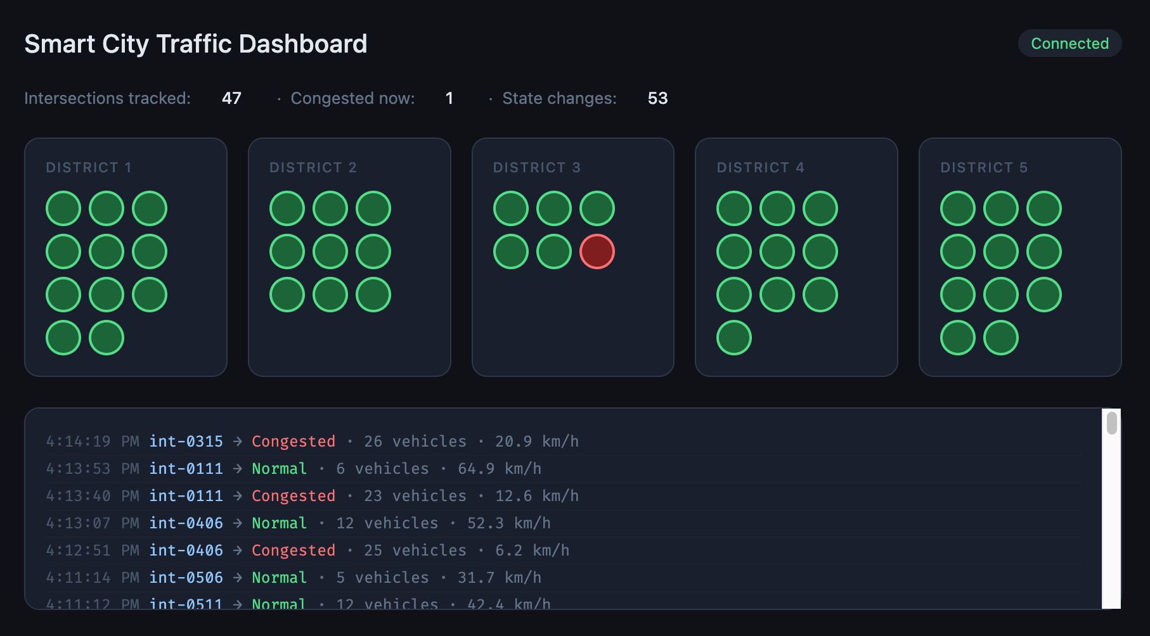The width and height of the screenshot is (1150, 636).
Task: Click the State changes count of 53
Action: tap(657, 98)
